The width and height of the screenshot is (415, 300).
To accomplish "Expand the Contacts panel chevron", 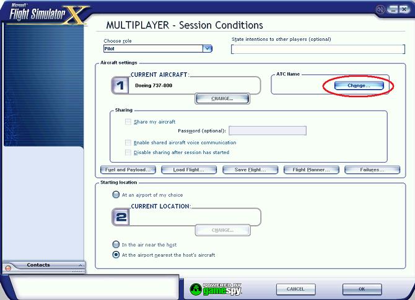I will coord(80,265).
